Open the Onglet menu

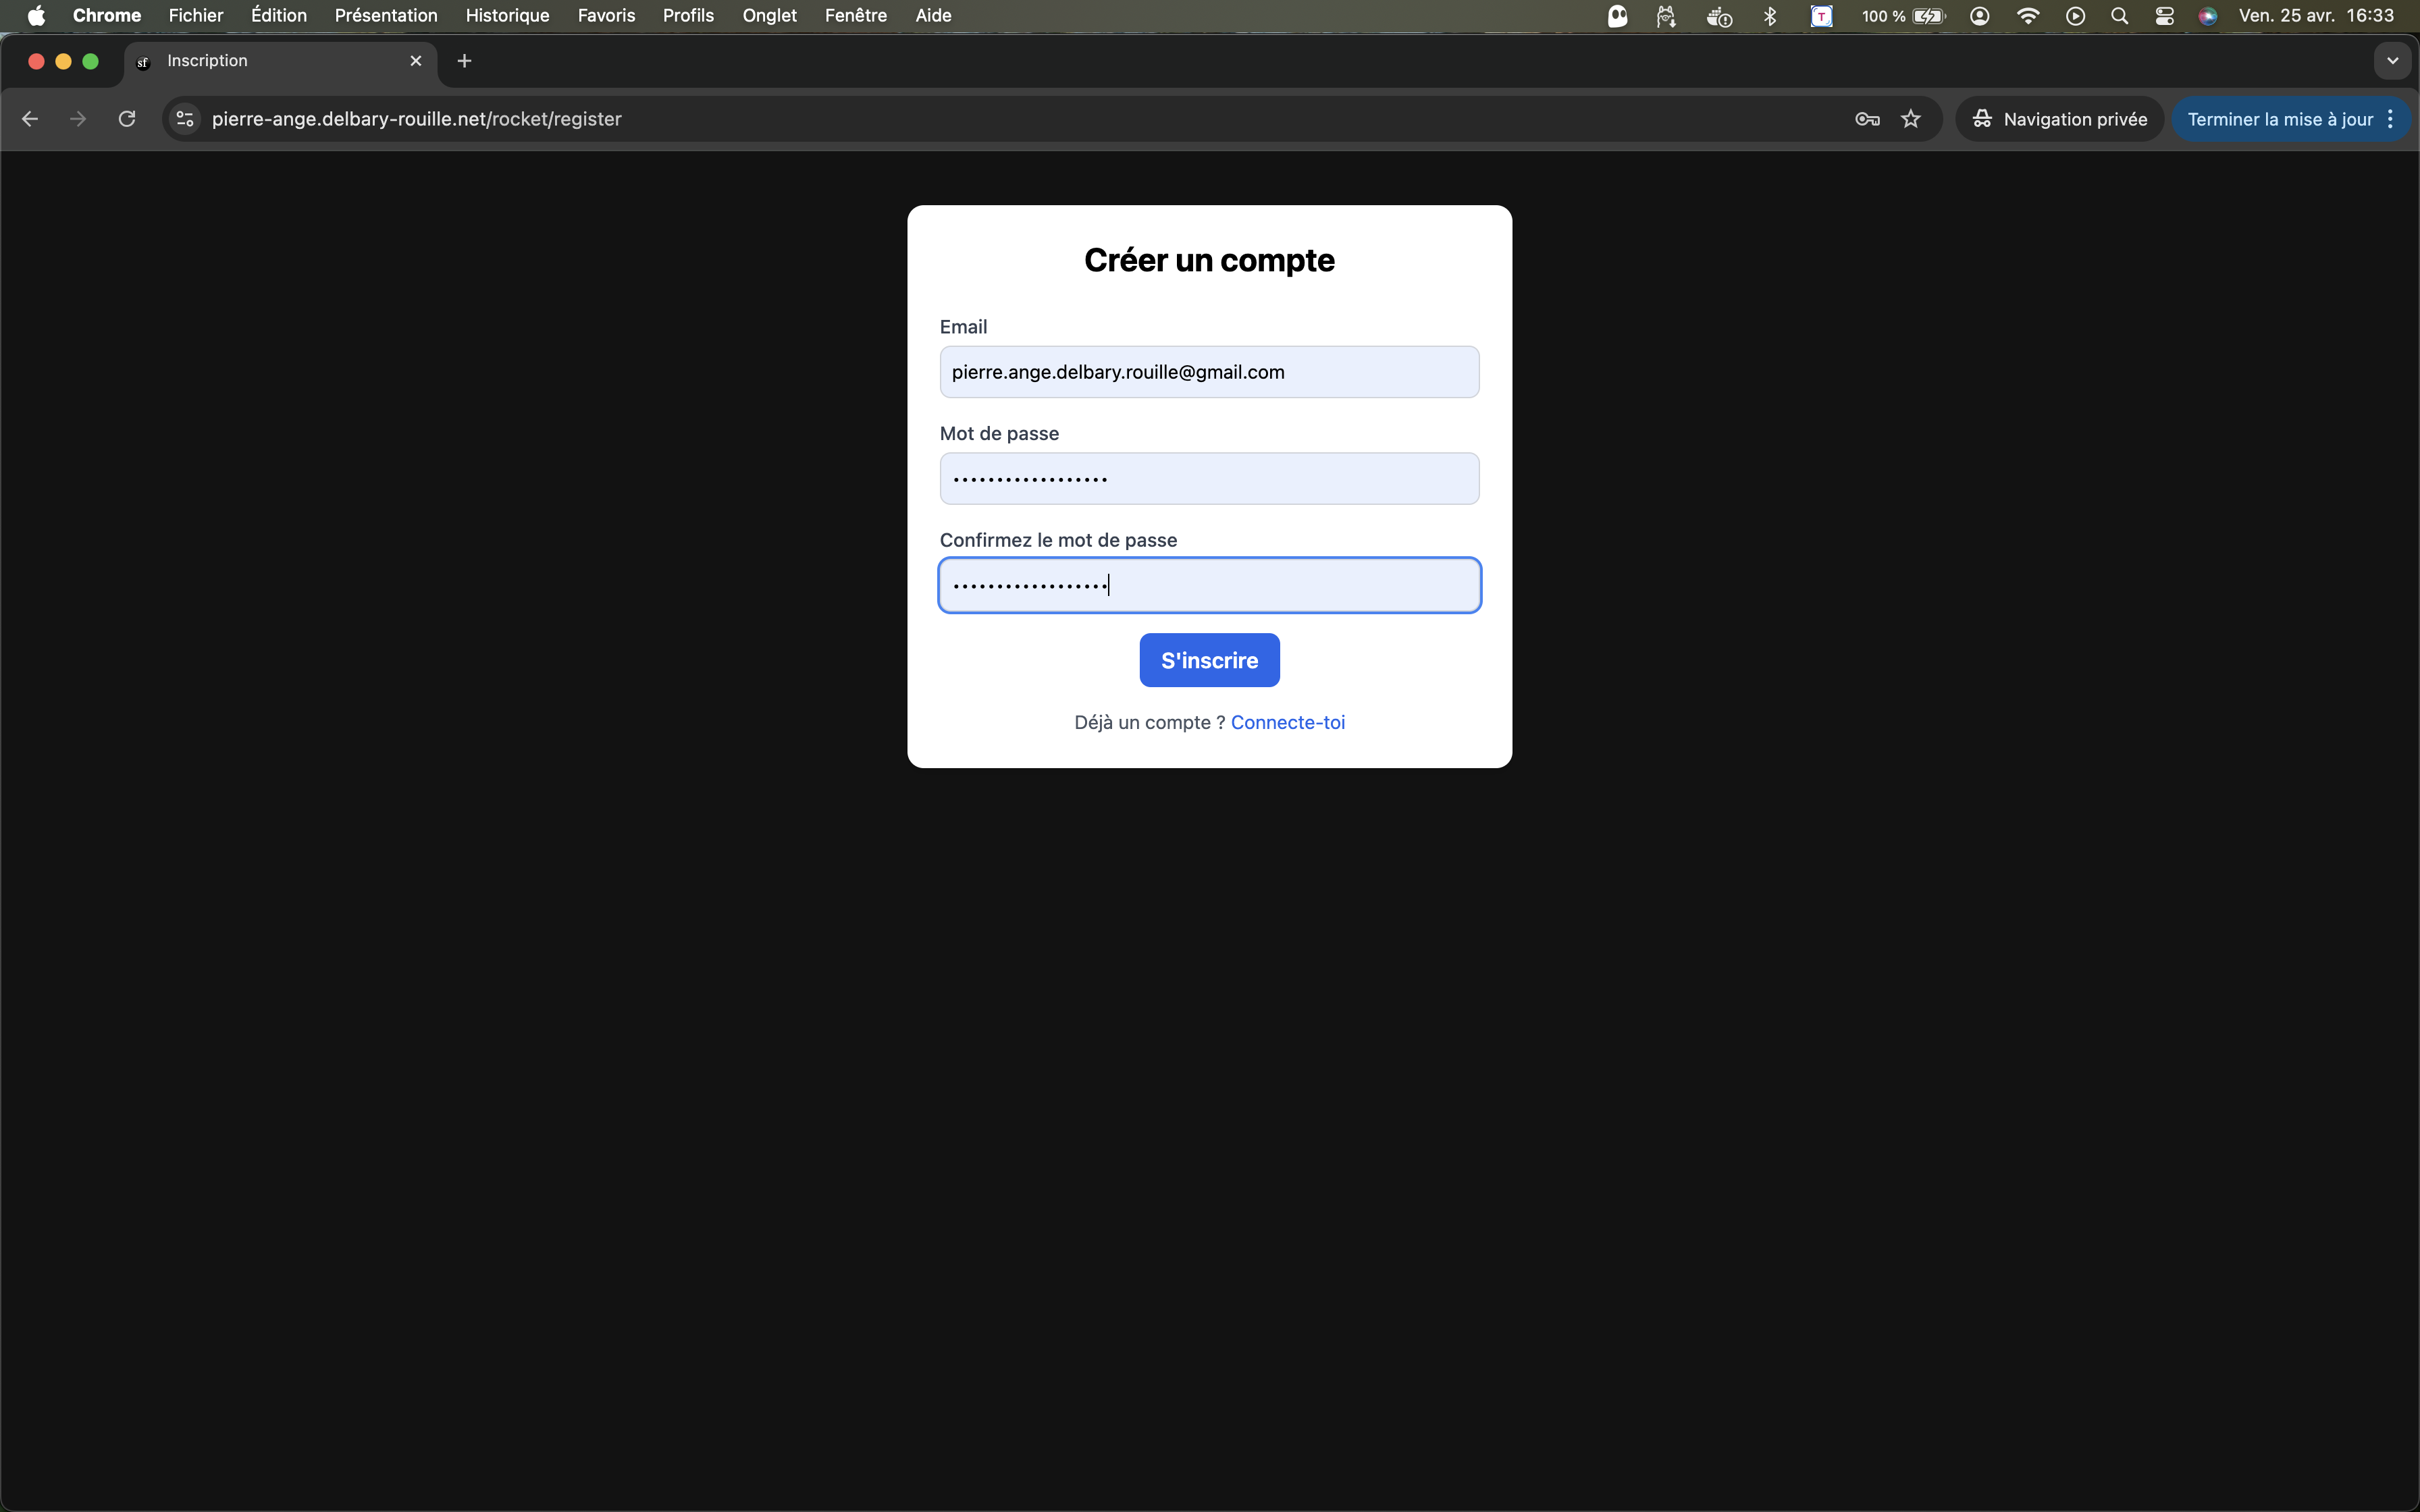coord(769,16)
